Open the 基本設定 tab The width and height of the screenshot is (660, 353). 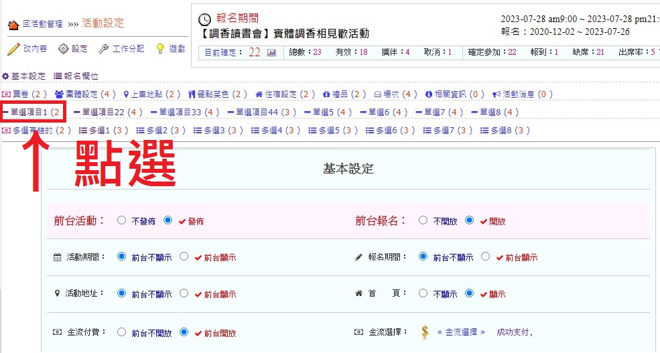[x=24, y=77]
